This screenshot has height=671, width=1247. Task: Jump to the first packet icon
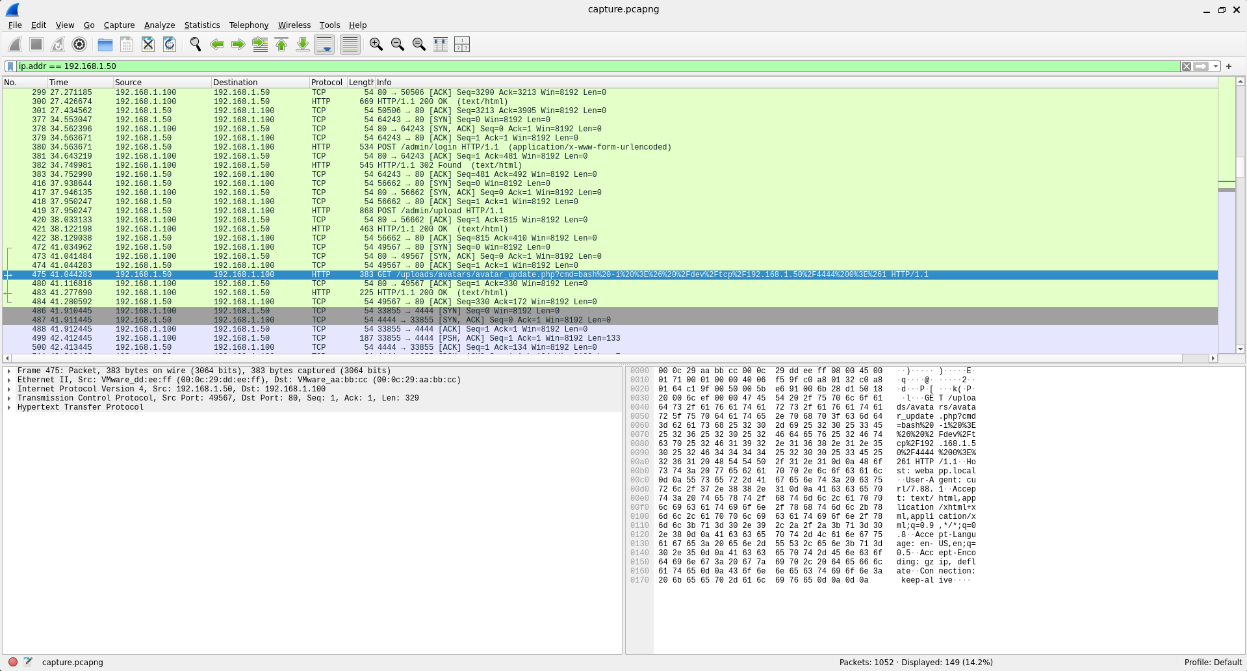(x=281, y=44)
